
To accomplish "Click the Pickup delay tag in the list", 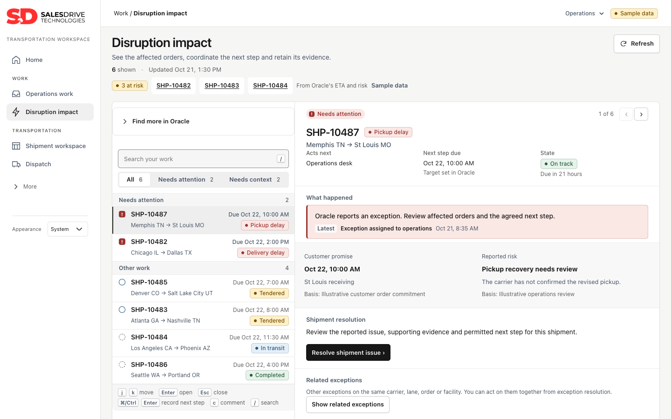I will coord(265,225).
